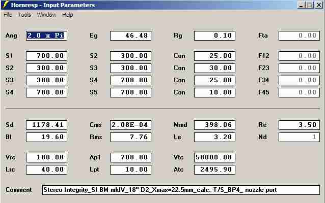Click the Con field in the F34 row

(x=214, y=80)
